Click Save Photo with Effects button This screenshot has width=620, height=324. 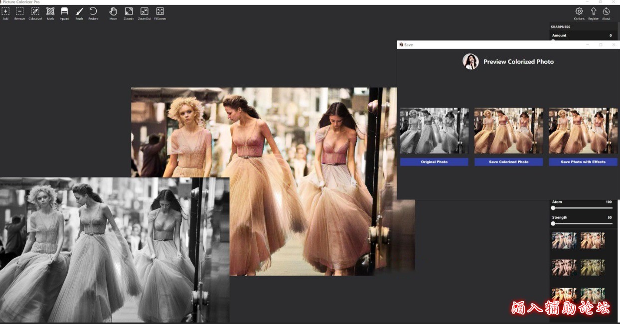pos(583,162)
